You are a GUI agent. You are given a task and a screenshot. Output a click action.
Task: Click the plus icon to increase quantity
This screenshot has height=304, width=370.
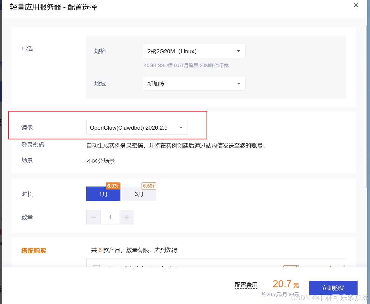coord(127,217)
